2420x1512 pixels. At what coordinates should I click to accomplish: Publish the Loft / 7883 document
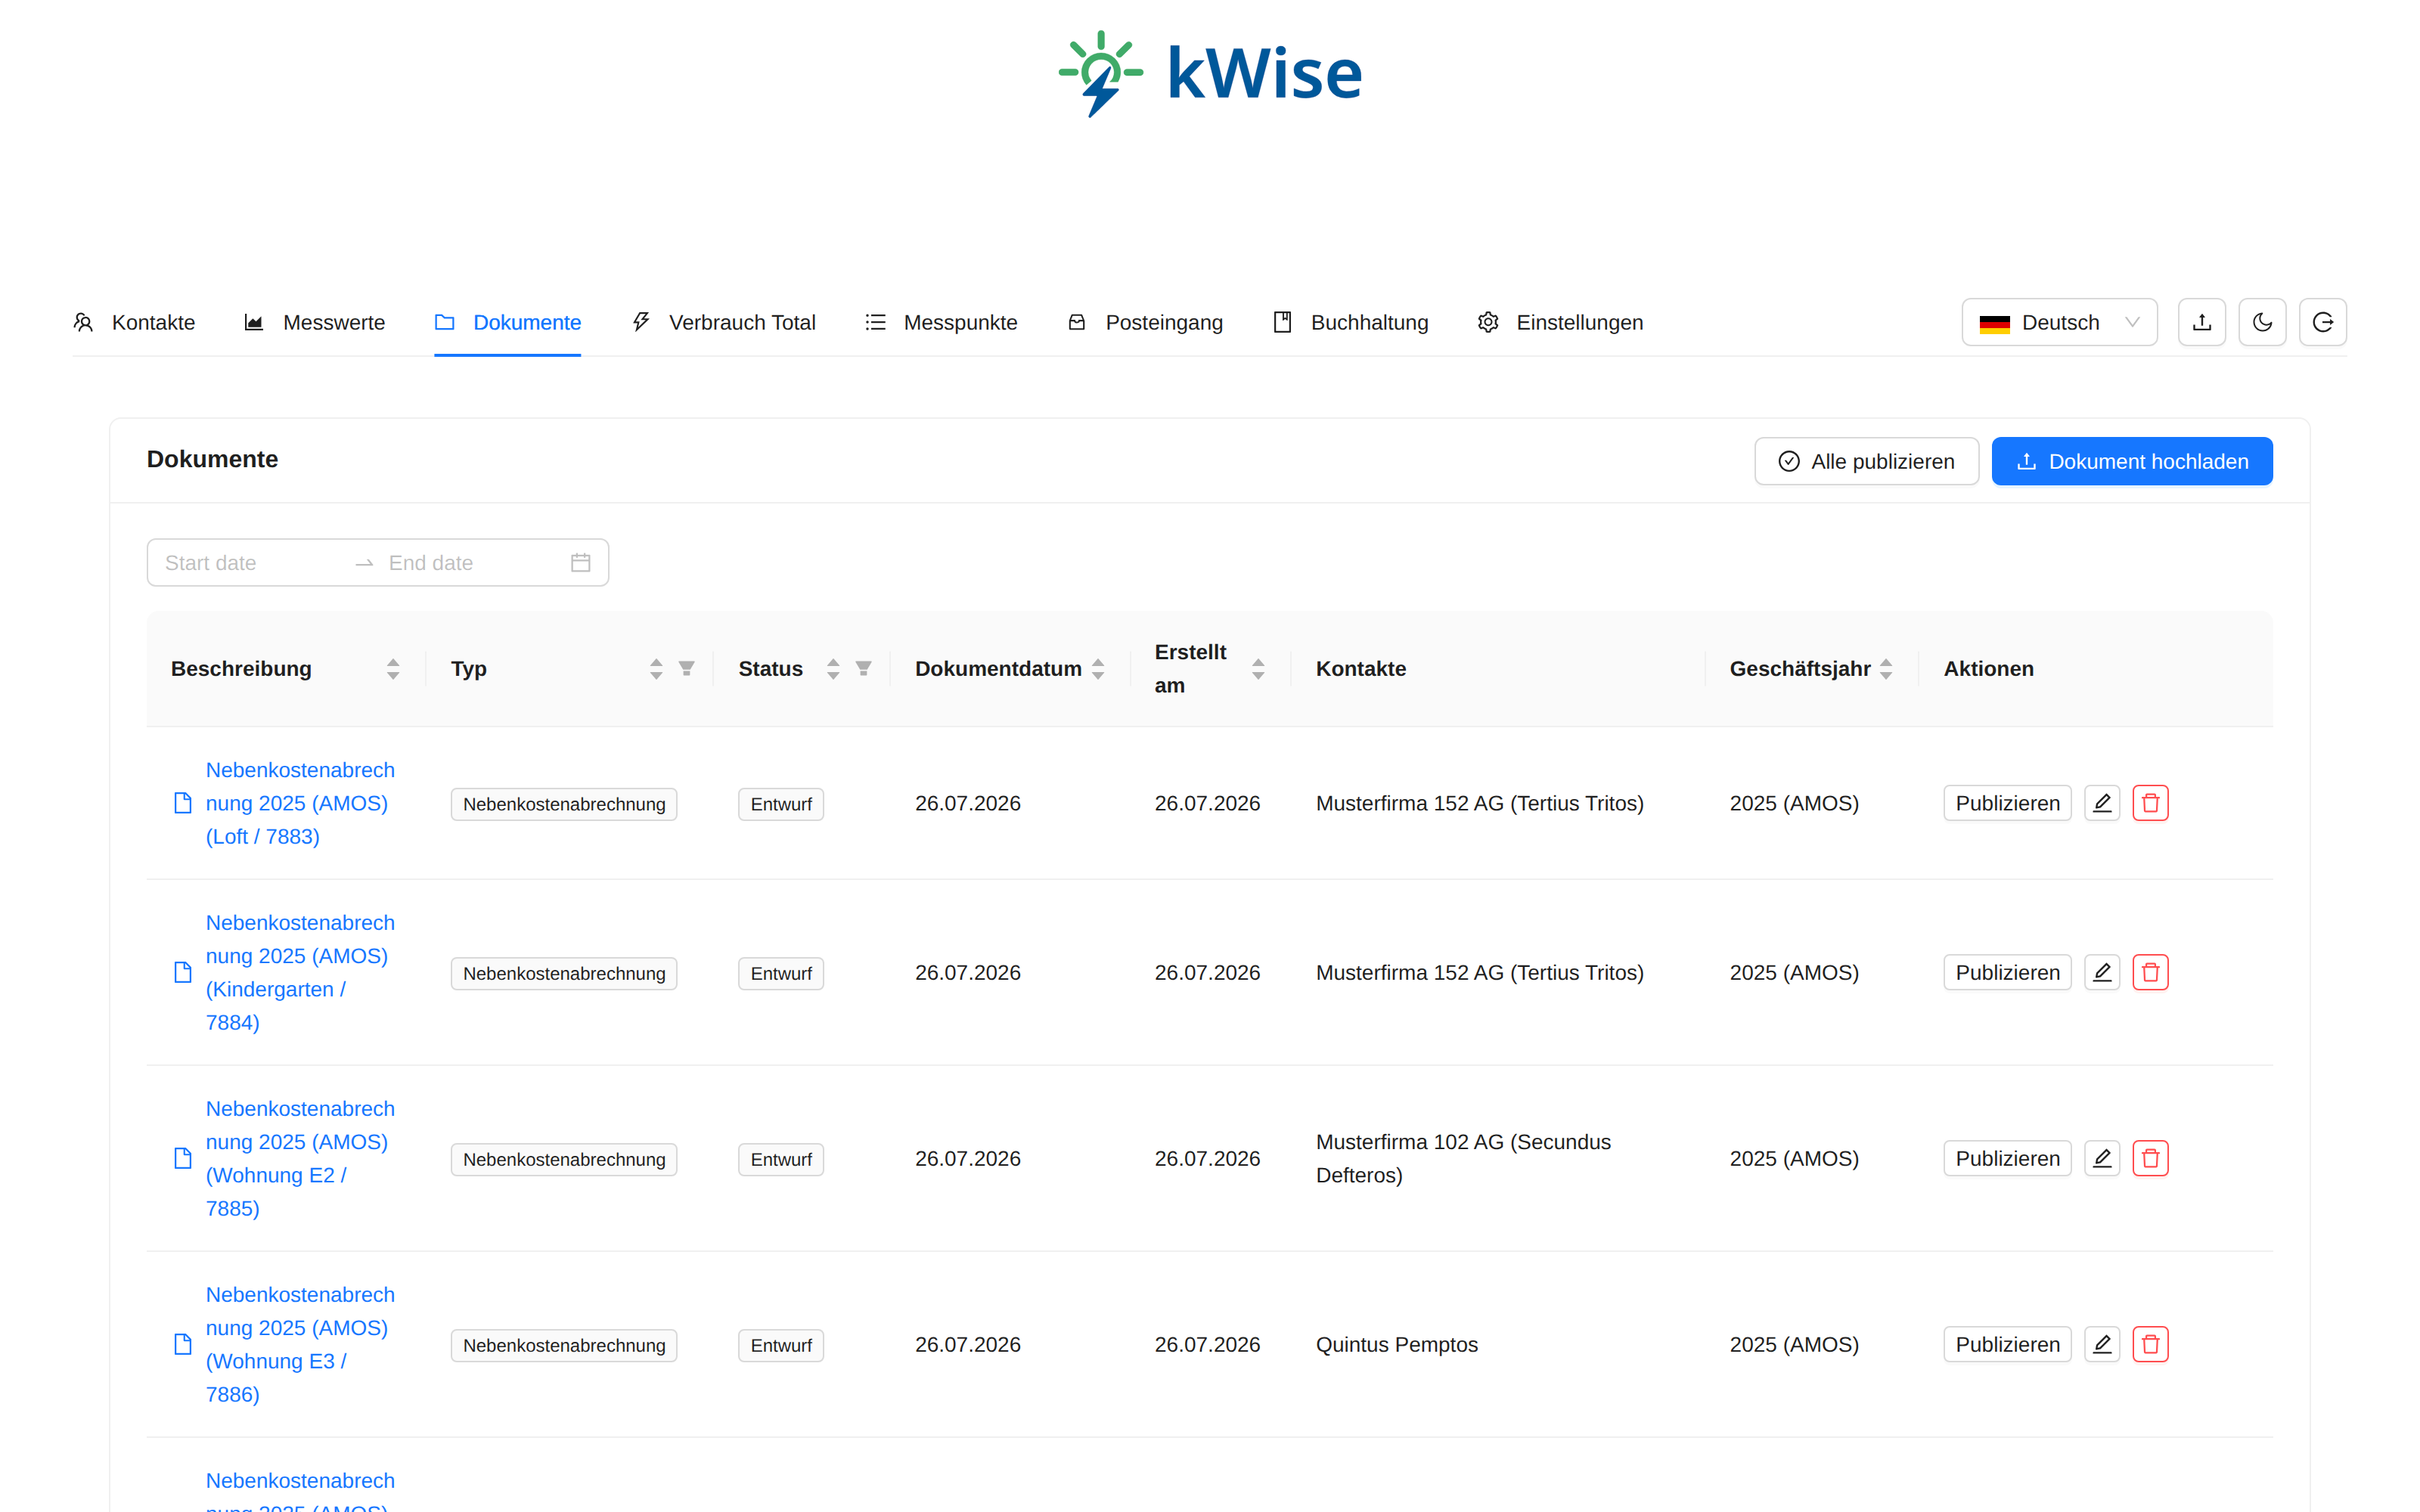coord(2007,803)
